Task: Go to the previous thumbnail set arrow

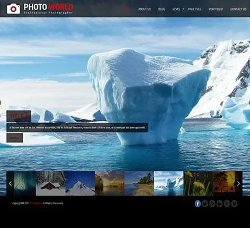Action: point(10,183)
